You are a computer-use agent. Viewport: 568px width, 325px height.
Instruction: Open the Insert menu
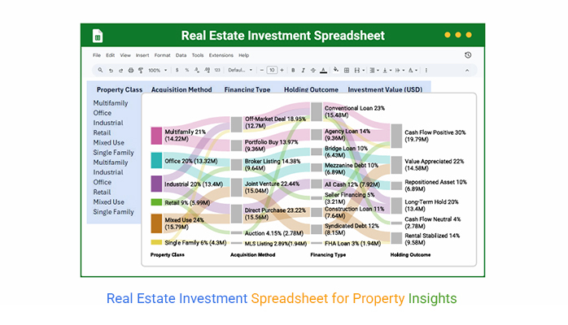[x=142, y=55]
